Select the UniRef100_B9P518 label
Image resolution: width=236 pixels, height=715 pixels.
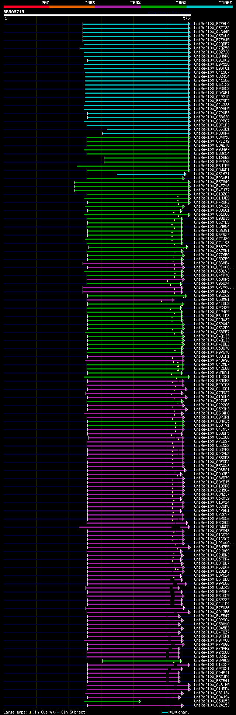coord(212,65)
